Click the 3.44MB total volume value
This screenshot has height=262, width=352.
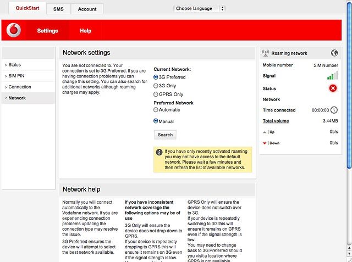point(330,121)
